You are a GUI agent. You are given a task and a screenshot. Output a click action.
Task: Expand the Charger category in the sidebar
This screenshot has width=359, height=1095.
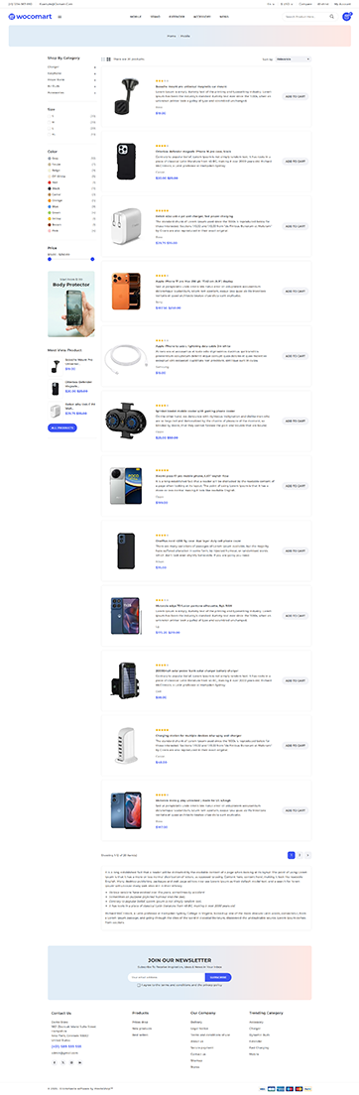coord(94,67)
